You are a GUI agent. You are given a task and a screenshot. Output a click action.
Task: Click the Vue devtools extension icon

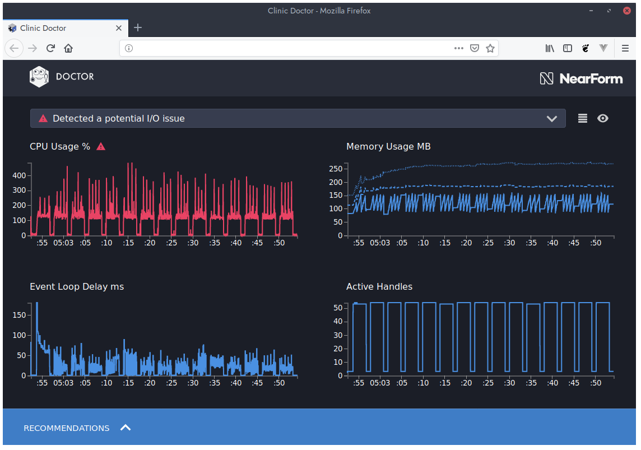click(x=603, y=48)
